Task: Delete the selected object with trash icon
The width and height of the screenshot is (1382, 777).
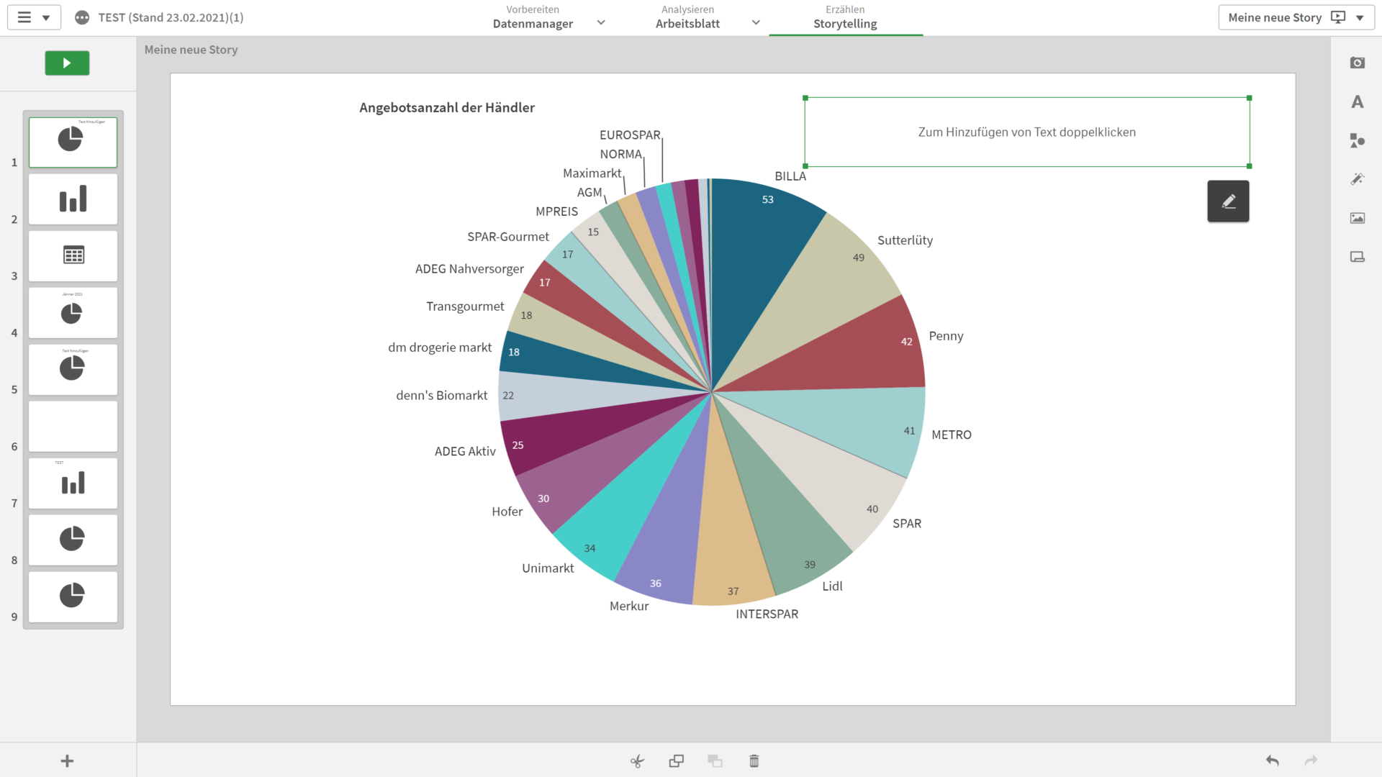Action: [x=754, y=761]
